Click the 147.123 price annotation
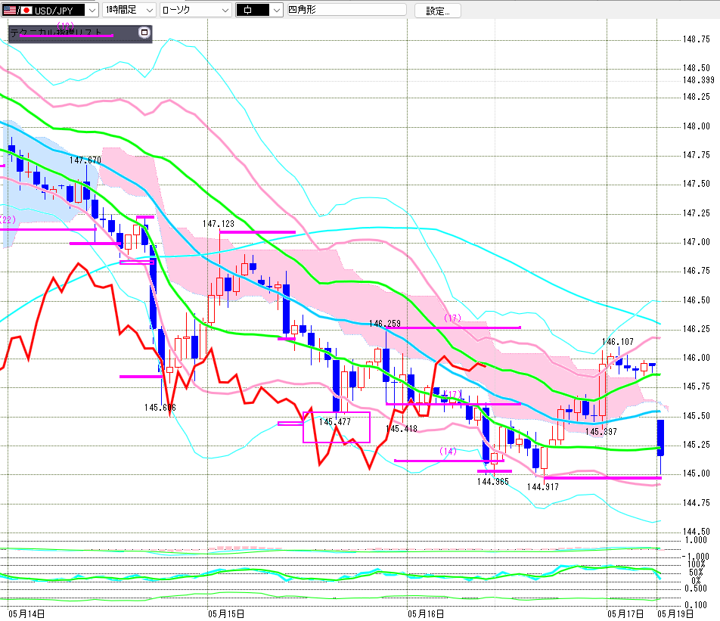Image resolution: width=720 pixels, height=621 pixels. tap(219, 224)
